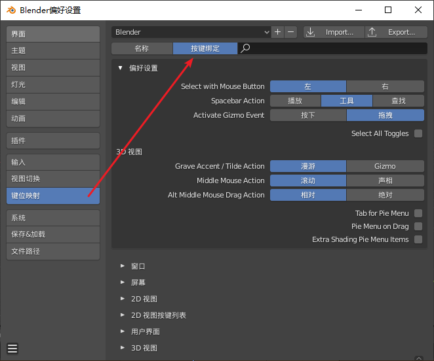The image size is (434, 361).
Task: Set select mouse button to 右
Action: click(x=385, y=86)
